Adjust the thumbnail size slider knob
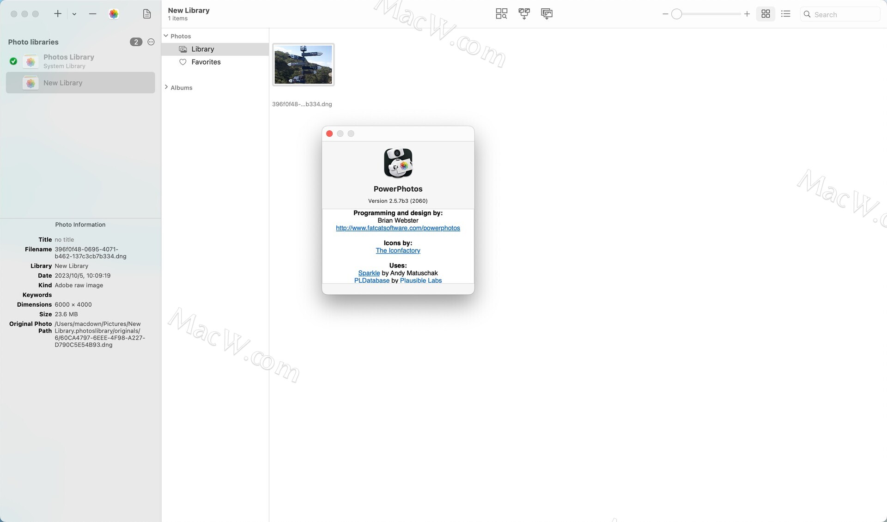 tap(676, 14)
